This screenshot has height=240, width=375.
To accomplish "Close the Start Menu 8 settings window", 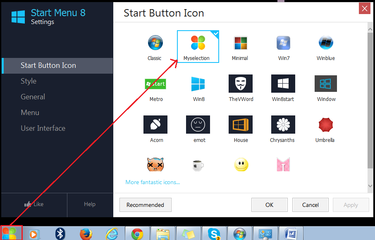I will tap(365, 8).
